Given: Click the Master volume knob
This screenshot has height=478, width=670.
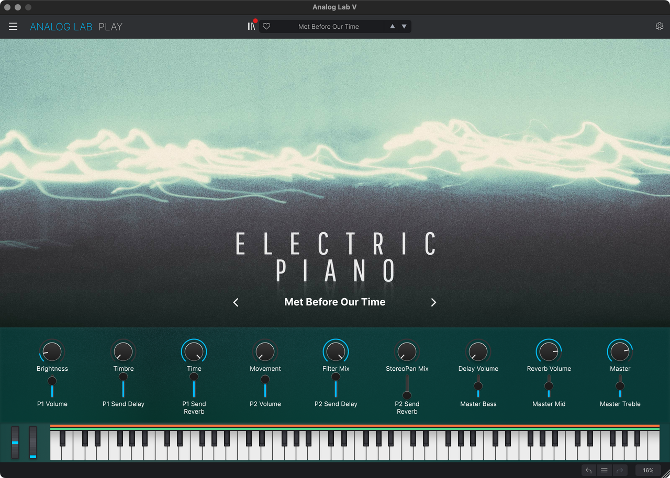Looking at the screenshot, I should 620,352.
